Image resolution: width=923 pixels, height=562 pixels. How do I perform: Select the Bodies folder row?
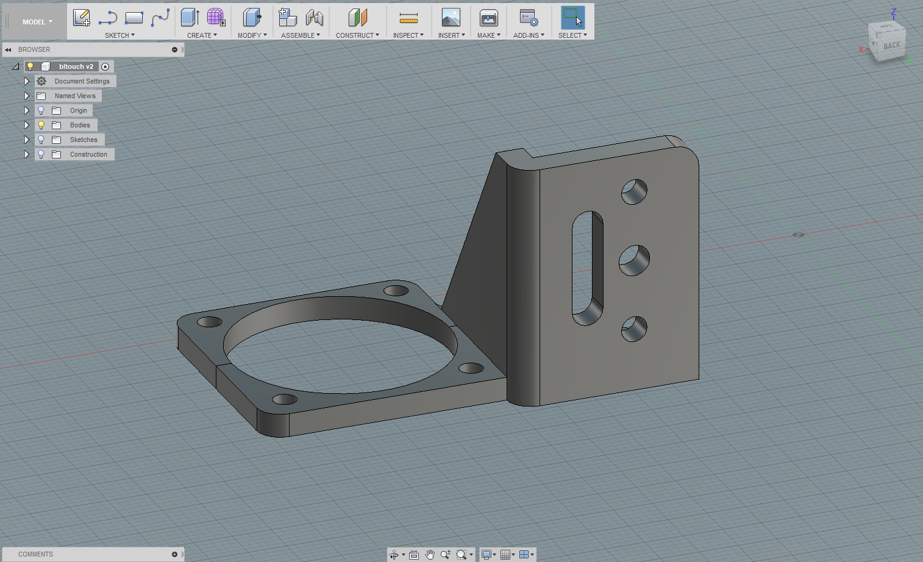tap(66, 125)
